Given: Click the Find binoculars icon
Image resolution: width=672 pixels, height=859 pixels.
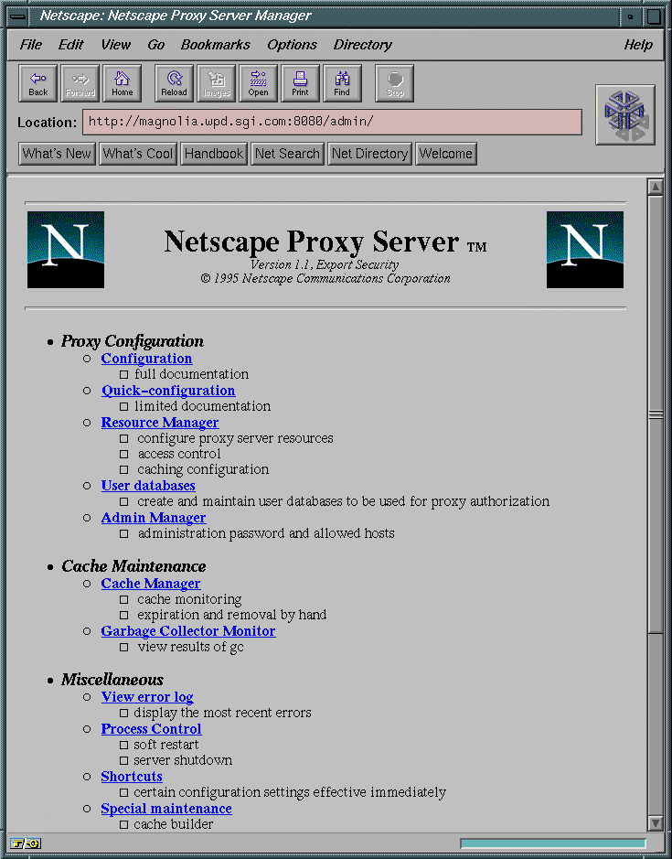Looking at the screenshot, I should [x=342, y=83].
